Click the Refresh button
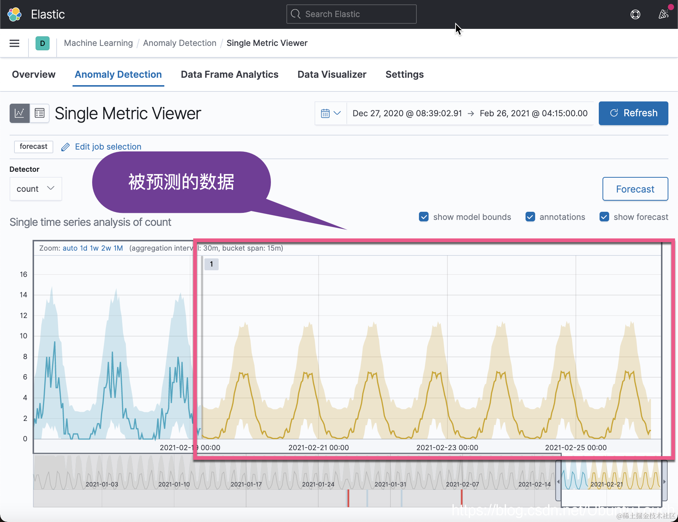Image resolution: width=678 pixels, height=522 pixels. pyautogui.click(x=633, y=113)
